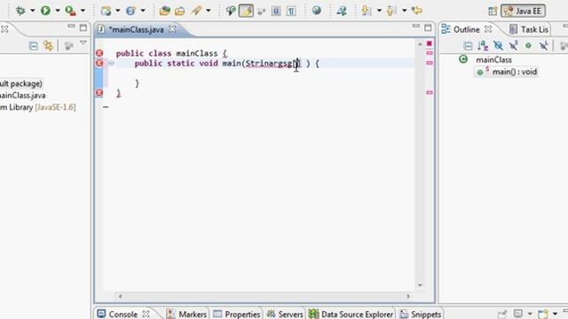Select the *mainClass.java editor tab
The height and width of the screenshot is (319, 568).
pyautogui.click(x=136, y=29)
